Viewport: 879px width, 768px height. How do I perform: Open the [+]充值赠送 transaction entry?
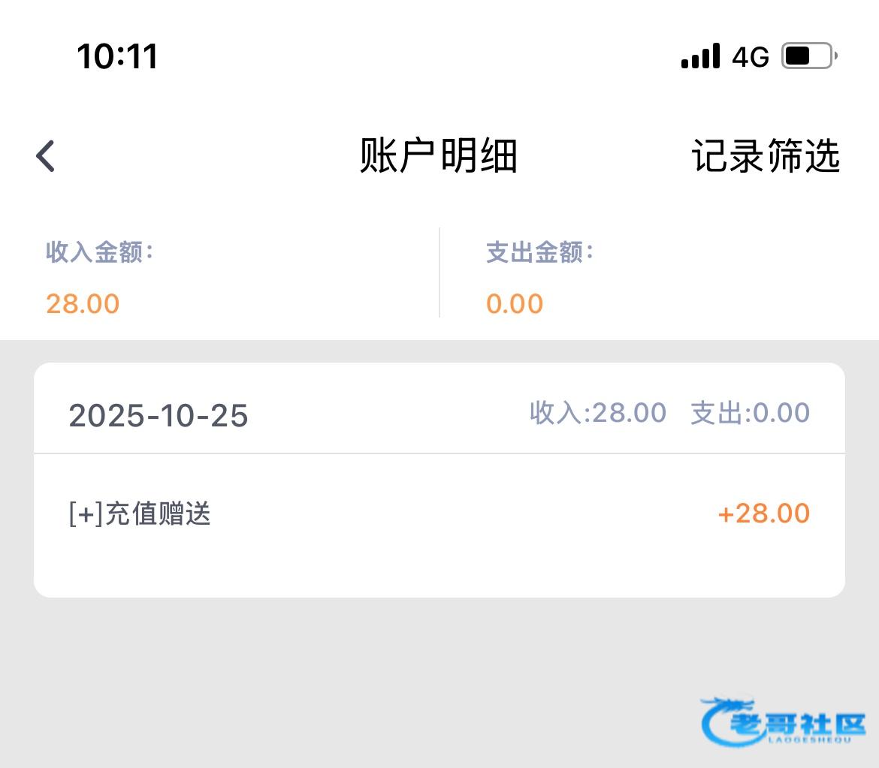(x=140, y=514)
